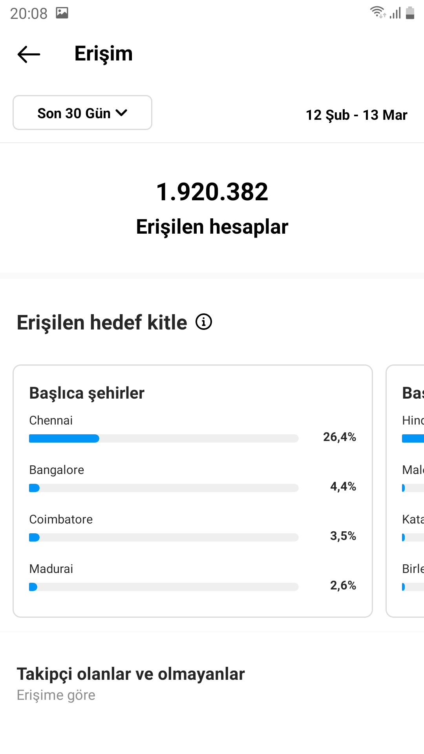424x754 pixels.
Task: Open the Başlıca şehirler card heading
Action: [x=87, y=393]
